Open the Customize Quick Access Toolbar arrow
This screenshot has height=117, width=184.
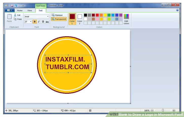[23, 6]
